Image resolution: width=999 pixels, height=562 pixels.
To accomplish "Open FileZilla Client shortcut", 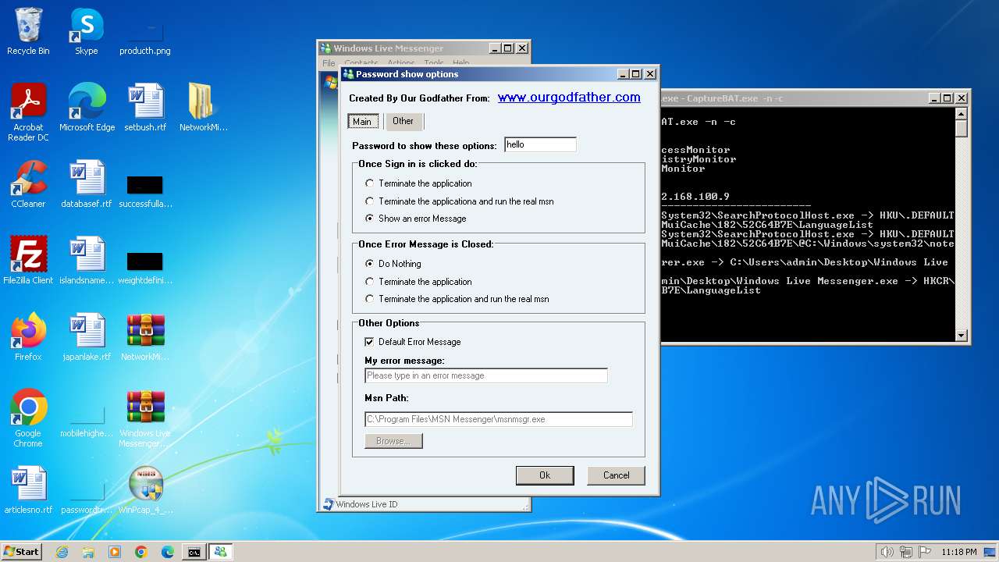I will pos(28,261).
